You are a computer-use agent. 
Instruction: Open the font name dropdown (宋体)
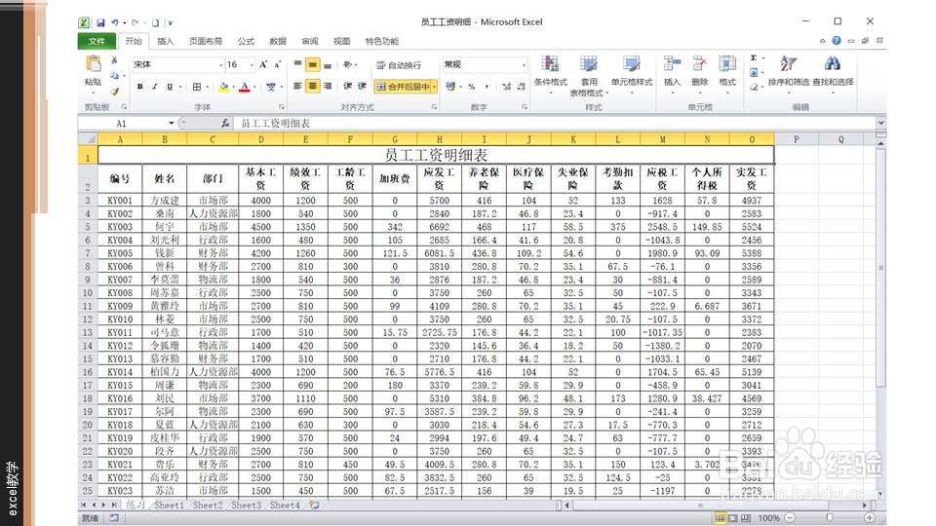tap(221, 64)
